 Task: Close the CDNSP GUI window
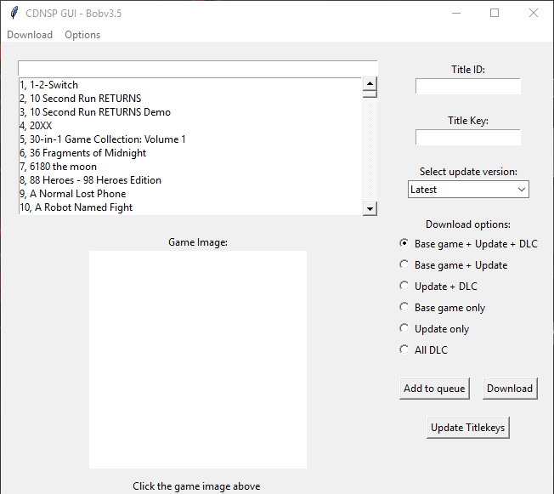533,13
